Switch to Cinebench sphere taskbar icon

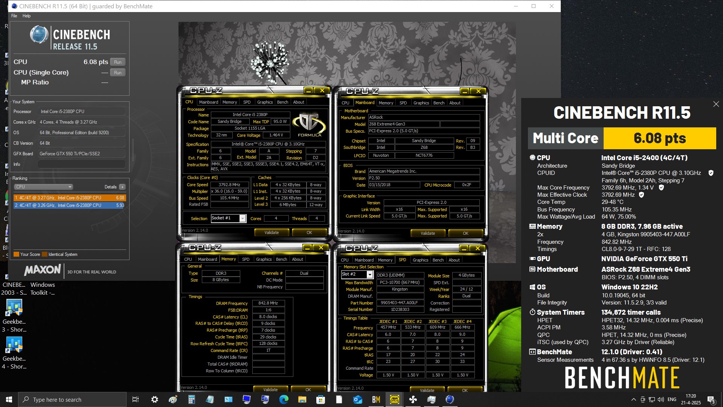click(x=450, y=399)
